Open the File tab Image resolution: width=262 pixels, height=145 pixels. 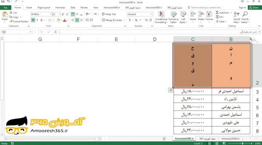coord(5,8)
